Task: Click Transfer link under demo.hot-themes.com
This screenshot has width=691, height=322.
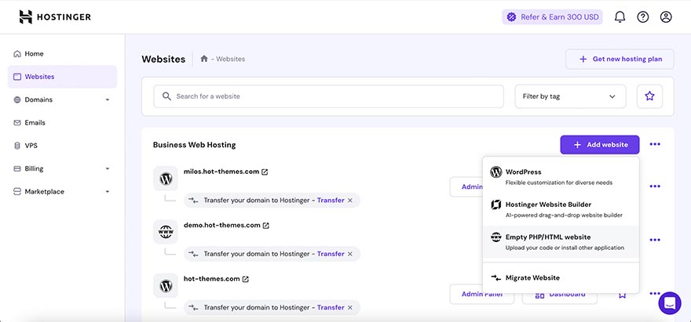Action: click(331, 254)
